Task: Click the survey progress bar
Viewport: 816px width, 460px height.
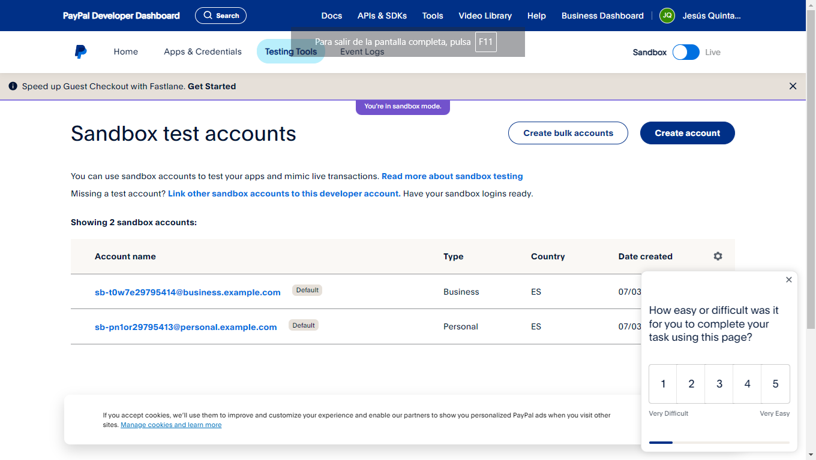Action: click(719, 443)
